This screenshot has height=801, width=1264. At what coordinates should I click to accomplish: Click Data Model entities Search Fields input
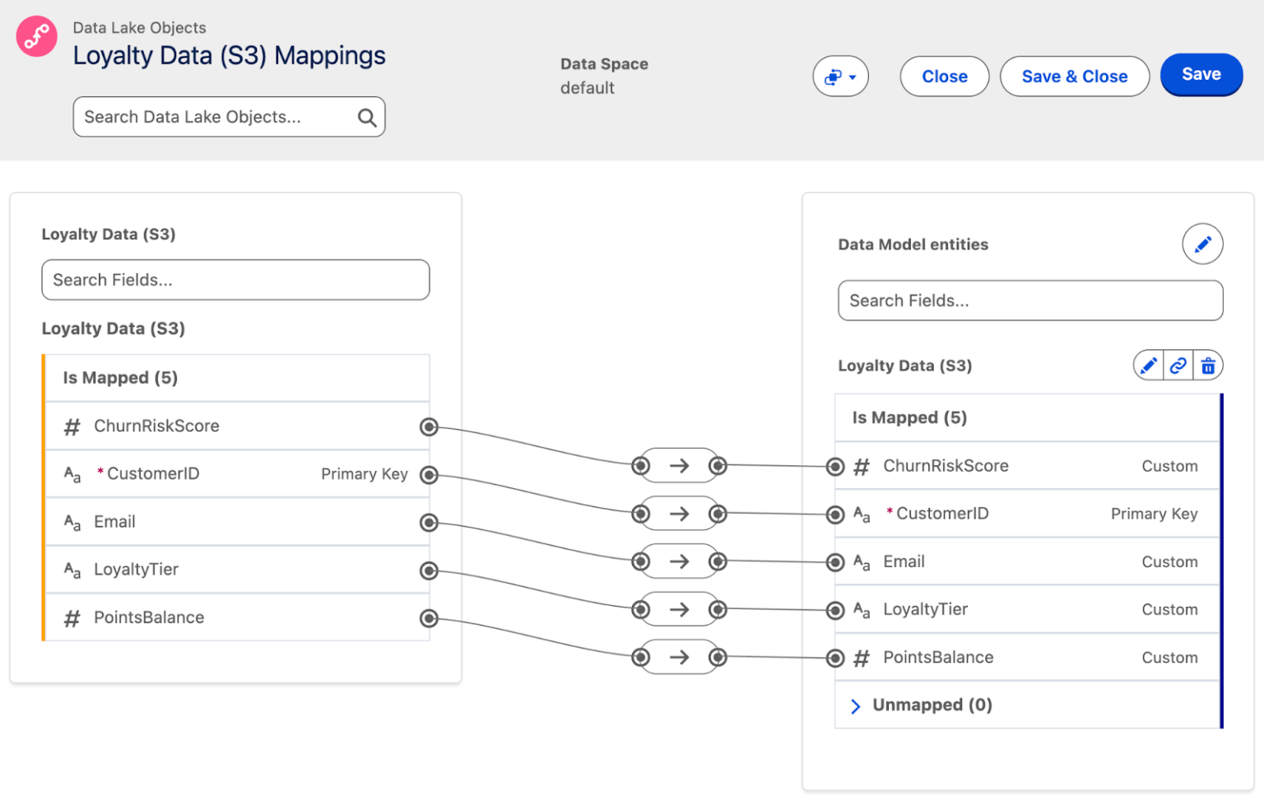tap(1030, 300)
